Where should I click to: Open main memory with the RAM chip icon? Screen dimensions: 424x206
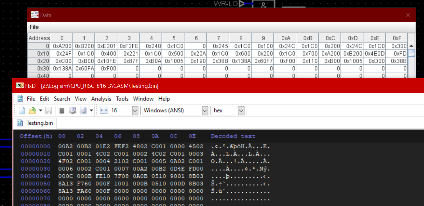62,110
